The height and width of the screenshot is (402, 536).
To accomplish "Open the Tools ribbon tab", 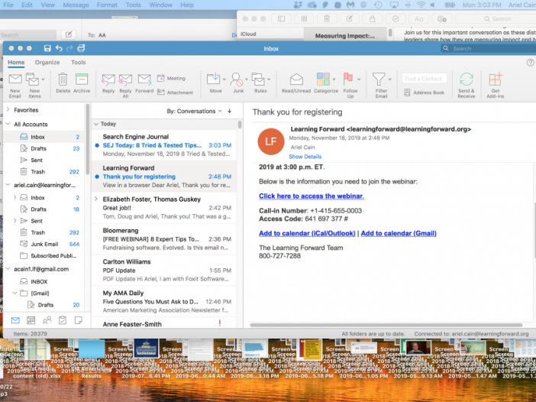I will tap(79, 62).
